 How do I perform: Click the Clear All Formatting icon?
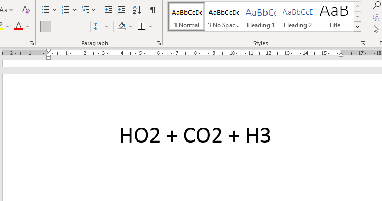pos(26,10)
